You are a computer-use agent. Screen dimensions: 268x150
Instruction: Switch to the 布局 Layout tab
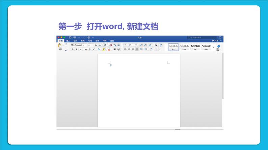83,41
